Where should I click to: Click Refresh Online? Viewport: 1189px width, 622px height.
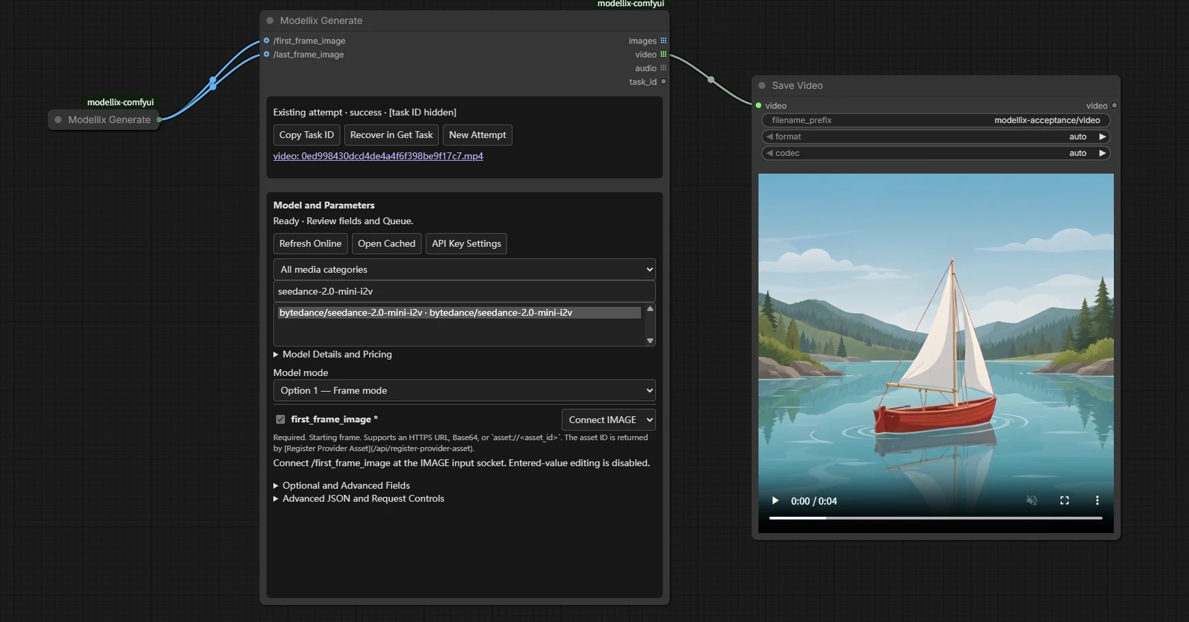pos(310,243)
